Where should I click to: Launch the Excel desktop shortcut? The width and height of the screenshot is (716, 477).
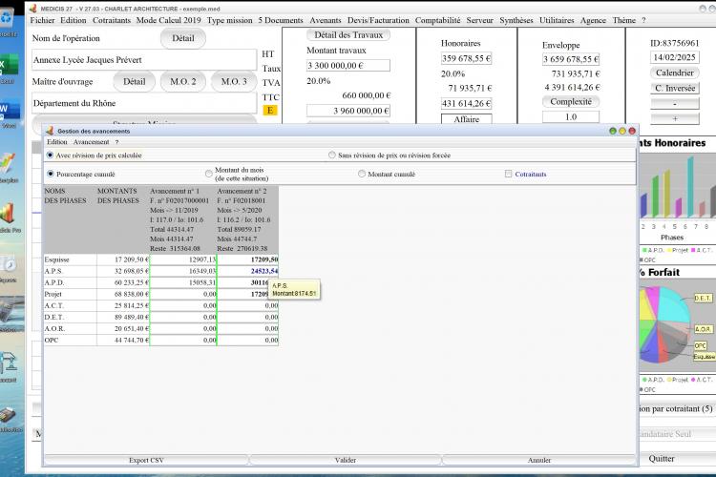[9, 68]
